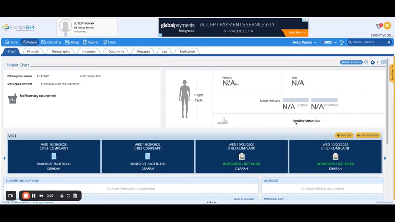Click the Smoking Status N/A text
Viewport: 395px width, 222px height.
[x=306, y=121]
